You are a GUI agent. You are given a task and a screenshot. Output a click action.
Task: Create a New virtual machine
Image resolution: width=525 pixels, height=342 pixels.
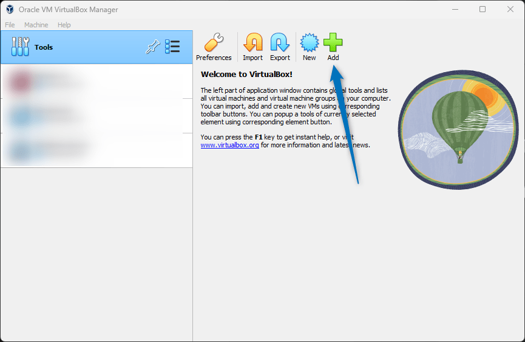[309, 47]
